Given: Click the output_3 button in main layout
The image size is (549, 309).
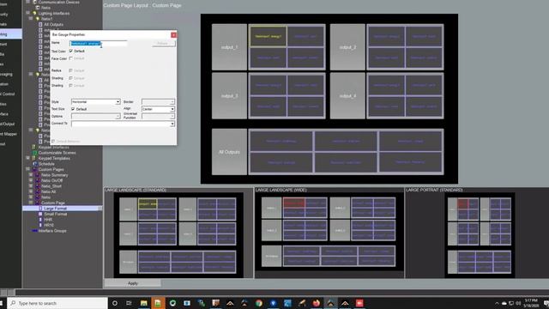Looking at the screenshot, I should 229,95.
